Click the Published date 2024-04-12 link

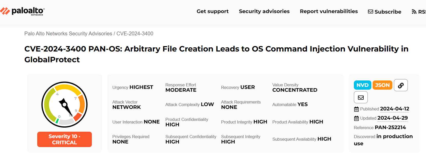point(394,109)
